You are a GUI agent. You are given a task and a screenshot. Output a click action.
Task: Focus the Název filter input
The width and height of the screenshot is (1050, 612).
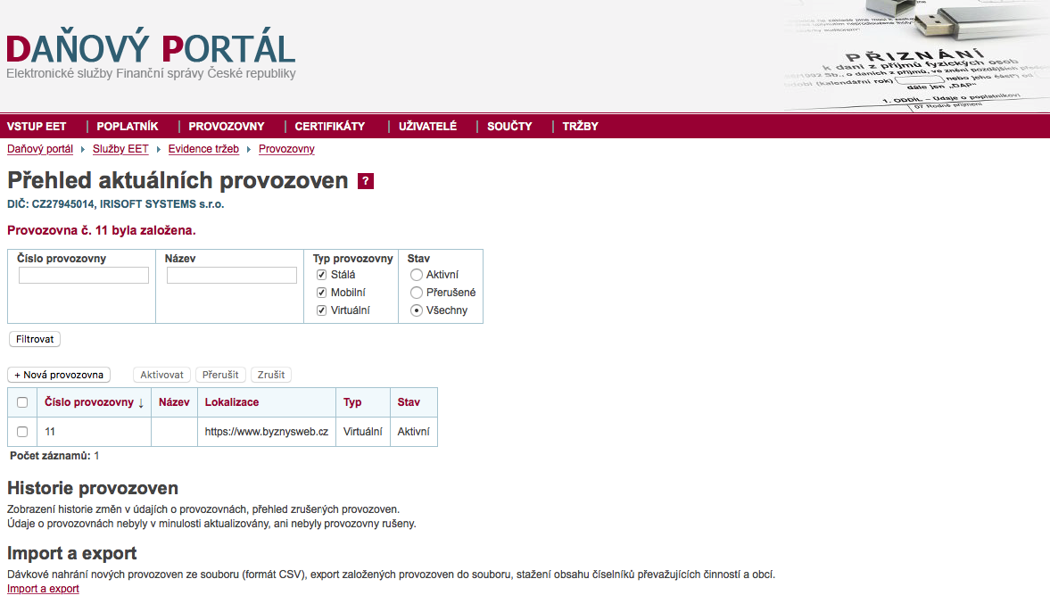tap(232, 275)
